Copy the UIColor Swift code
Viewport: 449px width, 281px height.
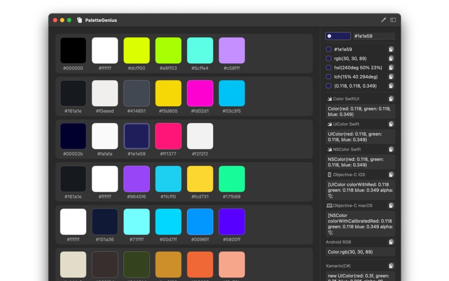[x=391, y=124]
